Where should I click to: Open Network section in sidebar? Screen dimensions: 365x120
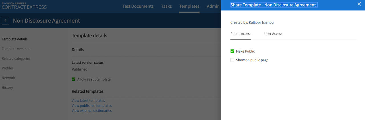click(9, 78)
